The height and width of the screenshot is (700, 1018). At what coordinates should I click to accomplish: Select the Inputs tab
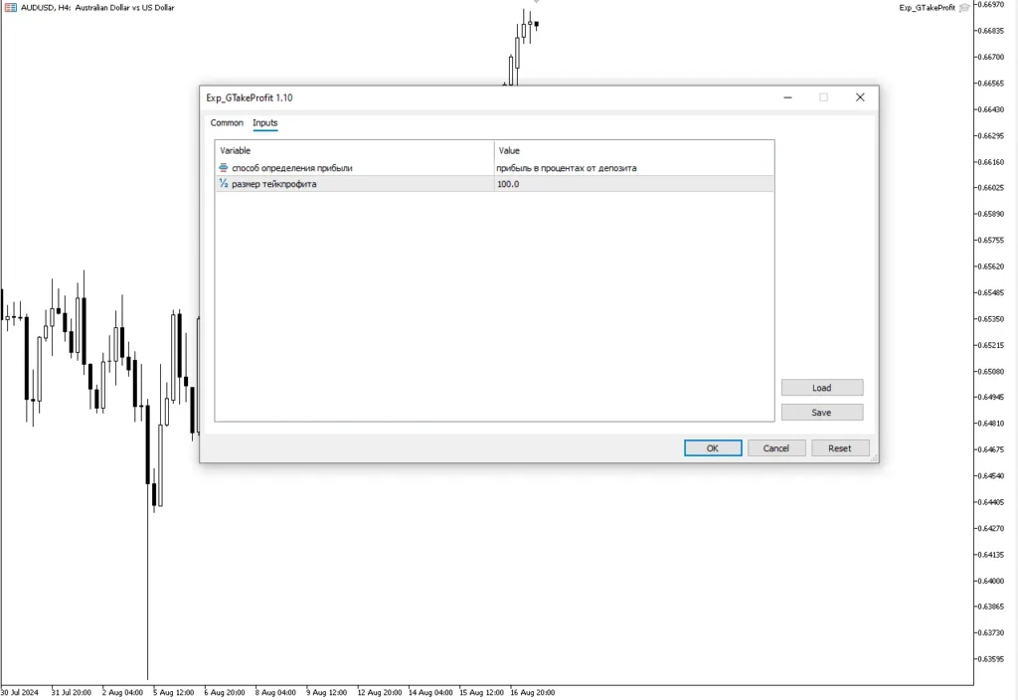(264, 122)
